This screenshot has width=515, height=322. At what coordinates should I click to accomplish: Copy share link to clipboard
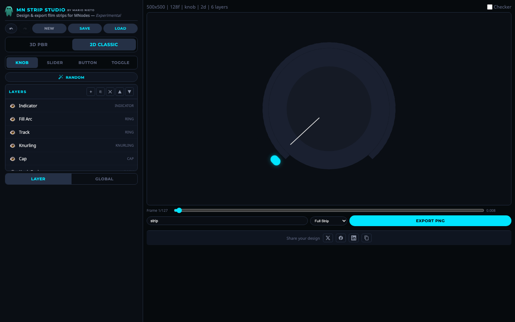click(x=367, y=238)
